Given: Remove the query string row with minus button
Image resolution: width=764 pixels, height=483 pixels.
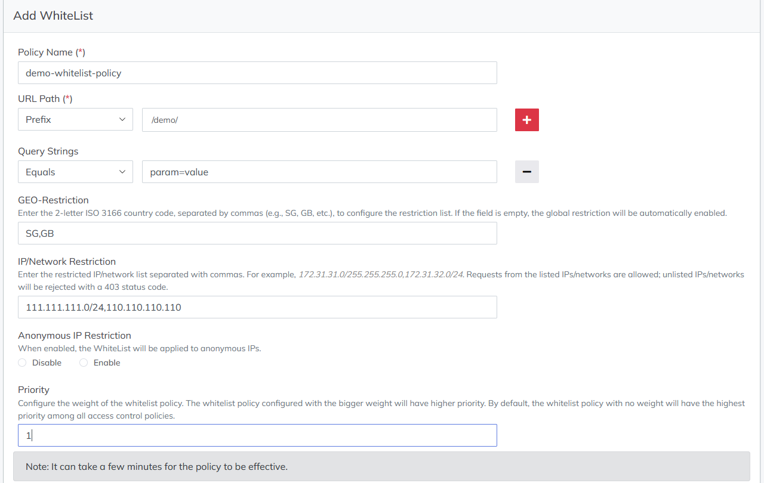Looking at the screenshot, I should tap(527, 172).
